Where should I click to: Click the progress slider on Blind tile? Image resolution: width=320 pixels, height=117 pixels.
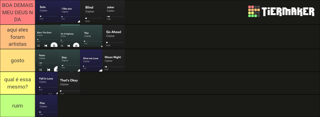[x=94, y=18]
